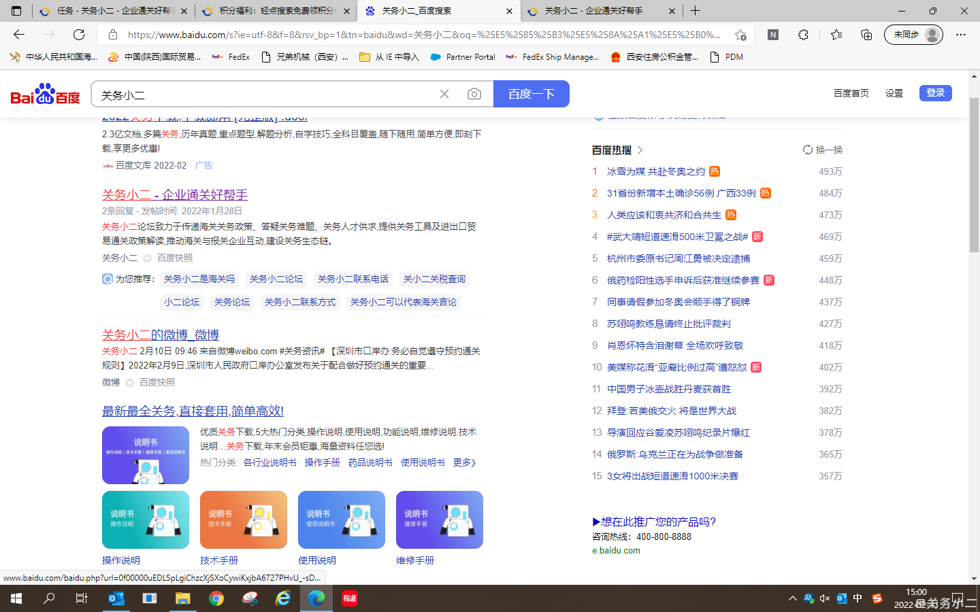Open the Collections icon
This screenshot has height=612, width=980.
point(866,35)
